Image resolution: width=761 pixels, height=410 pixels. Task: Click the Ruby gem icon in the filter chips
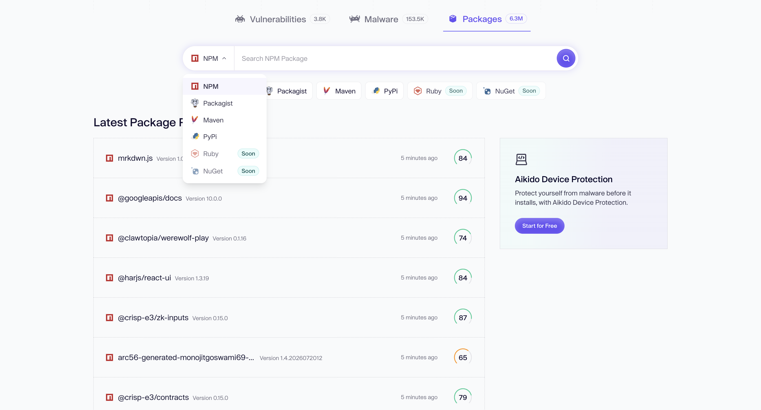[x=418, y=91]
